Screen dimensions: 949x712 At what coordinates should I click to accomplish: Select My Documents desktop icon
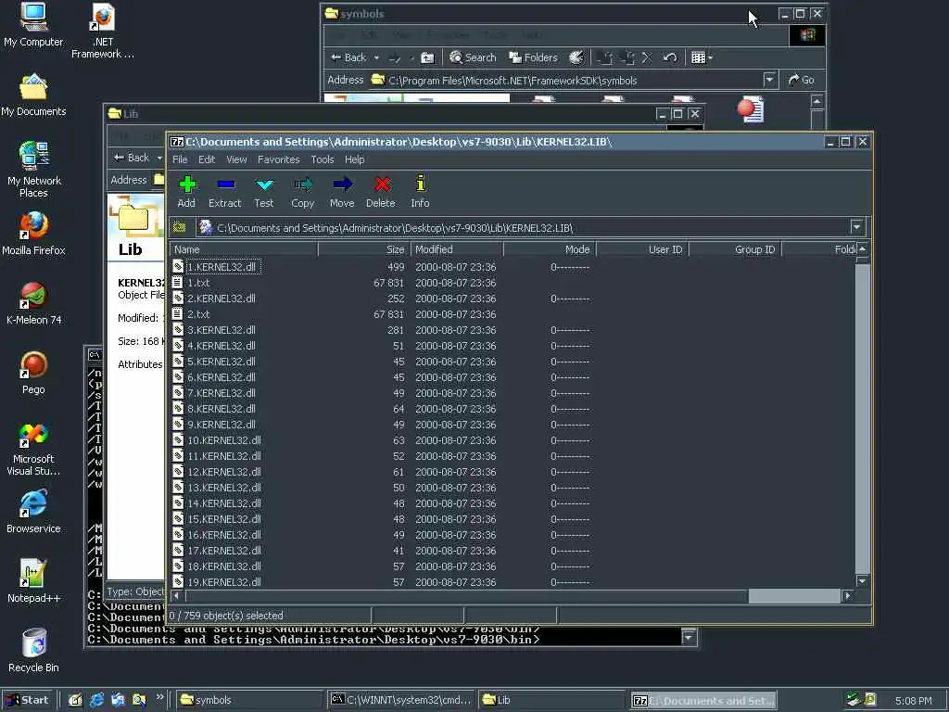[33, 95]
